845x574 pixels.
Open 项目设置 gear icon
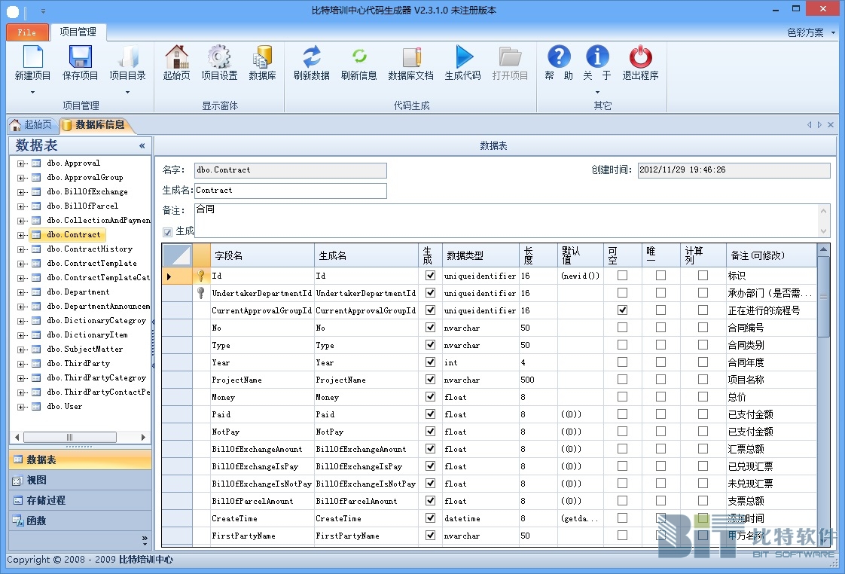pos(219,57)
